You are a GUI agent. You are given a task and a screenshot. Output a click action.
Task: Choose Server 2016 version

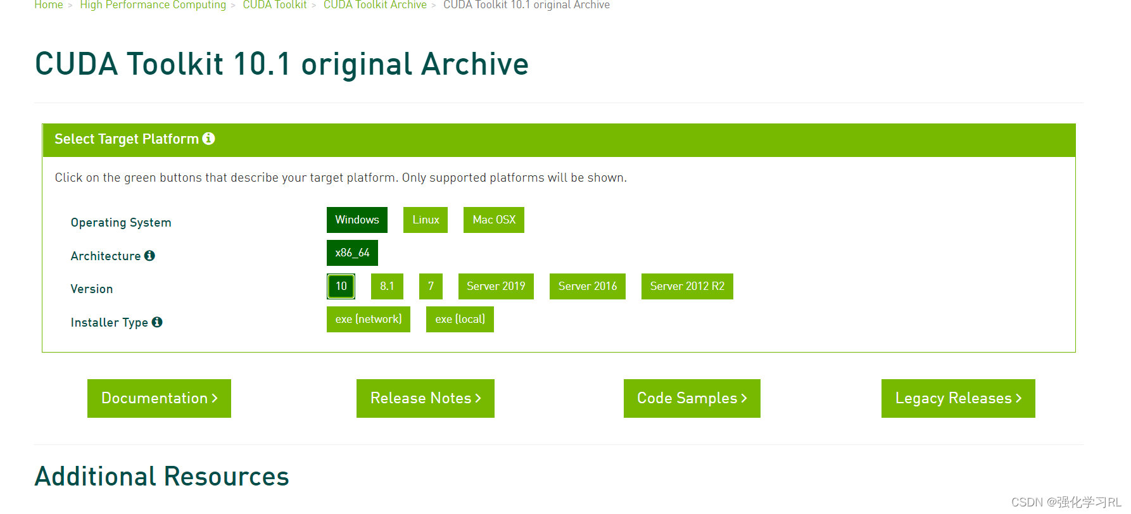coord(588,286)
